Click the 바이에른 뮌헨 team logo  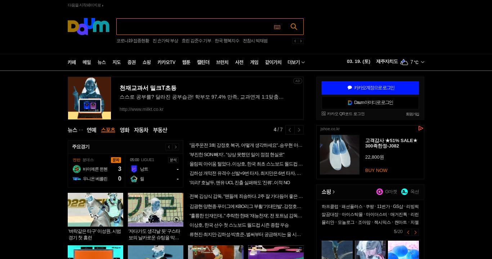(x=76, y=169)
